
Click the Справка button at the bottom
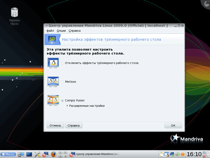(73, 125)
